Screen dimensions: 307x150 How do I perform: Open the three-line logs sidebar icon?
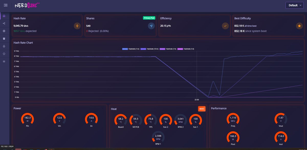coord(4,61)
